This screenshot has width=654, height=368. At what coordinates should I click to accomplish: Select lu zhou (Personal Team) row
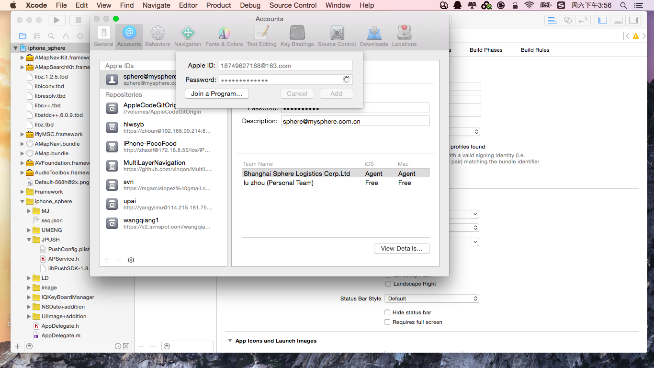(x=336, y=183)
